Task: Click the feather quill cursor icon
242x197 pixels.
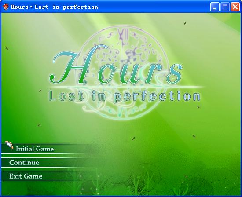Action: point(9,145)
